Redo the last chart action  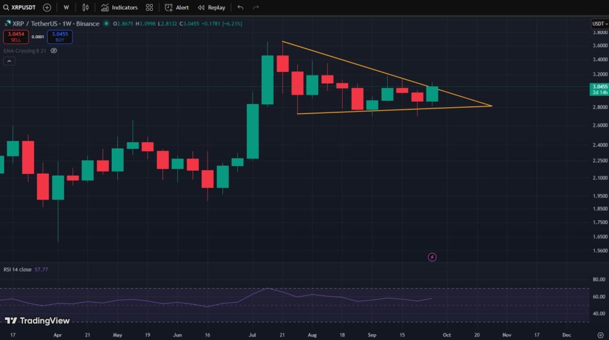point(256,8)
